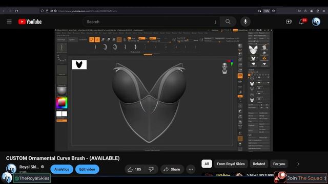328x184 pixels.
Task: Click the ZBrush color picker in video
Action: pyautogui.click(x=61, y=103)
